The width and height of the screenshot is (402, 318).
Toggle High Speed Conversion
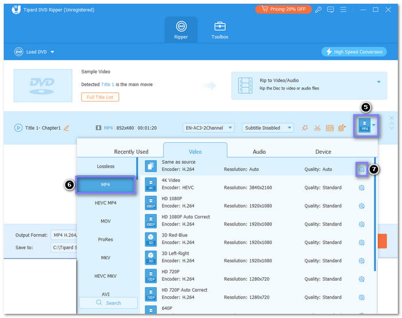(354, 52)
